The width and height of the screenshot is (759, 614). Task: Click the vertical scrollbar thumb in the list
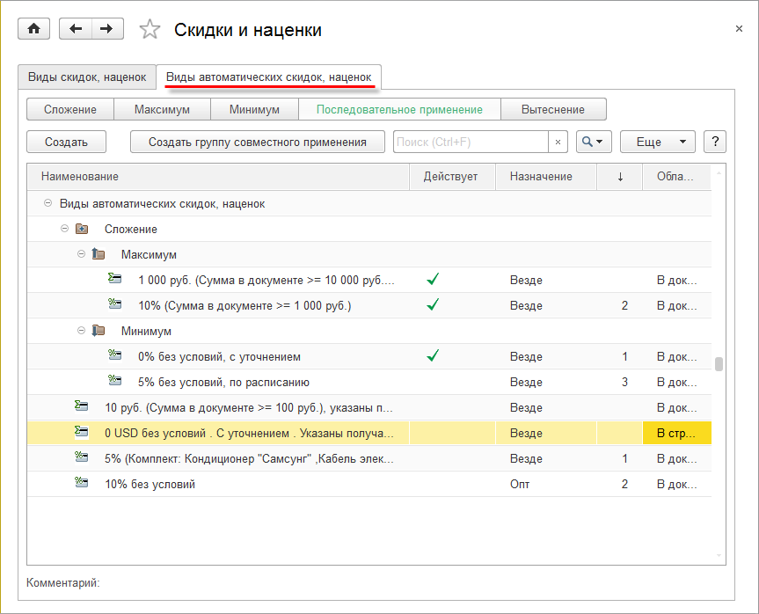point(719,364)
